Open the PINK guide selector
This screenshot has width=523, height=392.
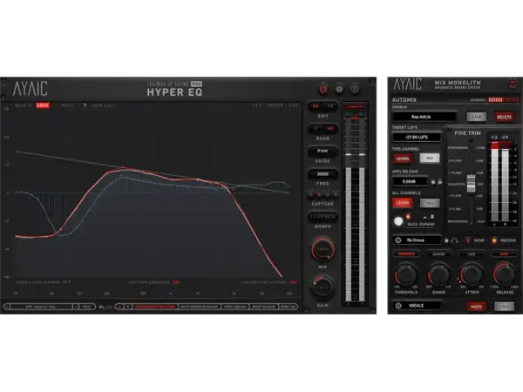(x=323, y=151)
